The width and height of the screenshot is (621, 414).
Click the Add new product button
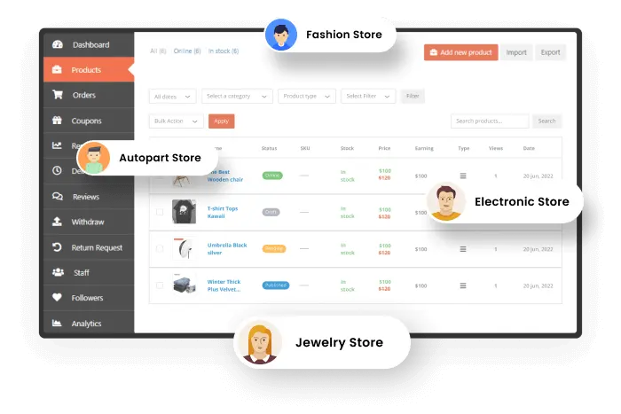click(x=460, y=52)
